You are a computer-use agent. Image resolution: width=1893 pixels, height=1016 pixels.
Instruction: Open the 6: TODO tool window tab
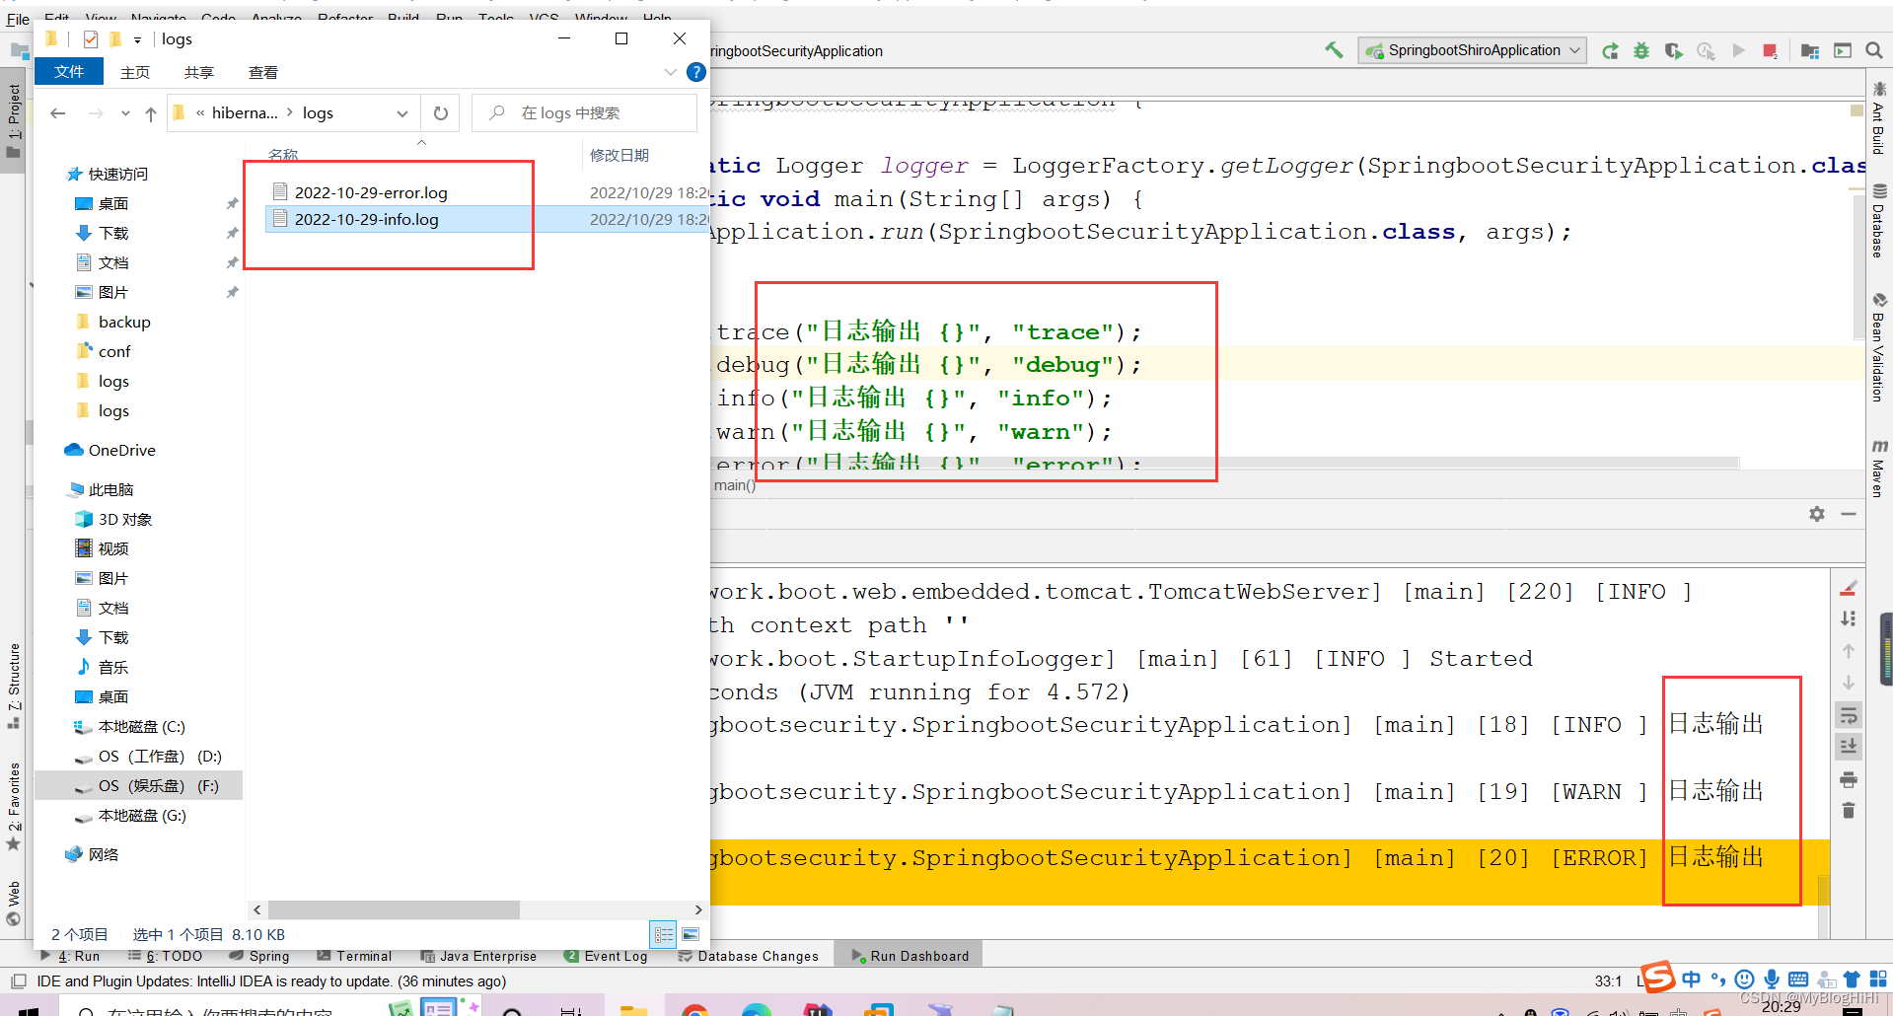click(166, 956)
